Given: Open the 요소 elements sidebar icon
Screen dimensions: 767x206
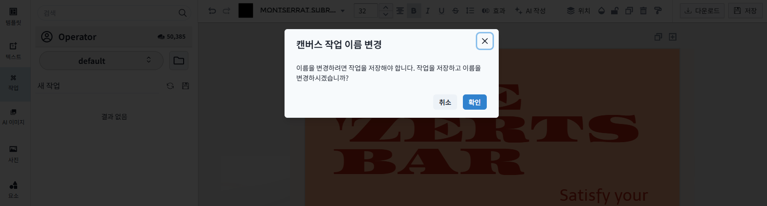Looking at the screenshot, I should (x=13, y=189).
